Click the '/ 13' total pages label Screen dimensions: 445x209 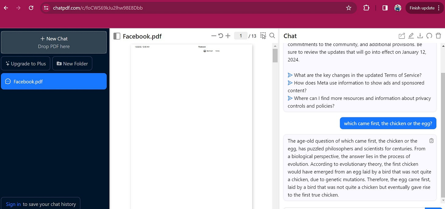252,36
